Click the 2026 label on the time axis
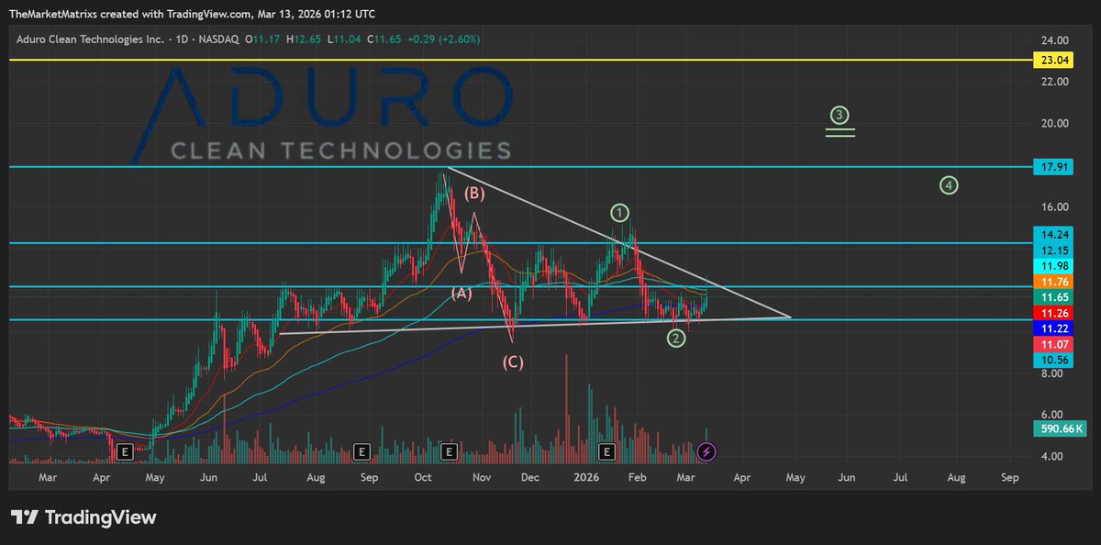Image resolution: width=1101 pixels, height=545 pixels. click(588, 478)
